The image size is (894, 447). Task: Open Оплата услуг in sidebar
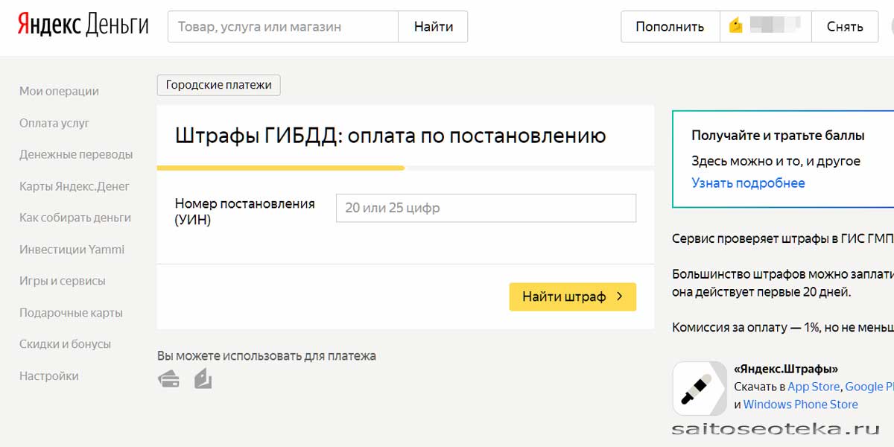[54, 123]
